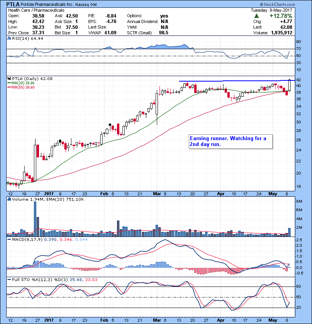Viewport: 312px width, 324px height.
Task: Click the Chg value +4.77
Action: (286, 21)
